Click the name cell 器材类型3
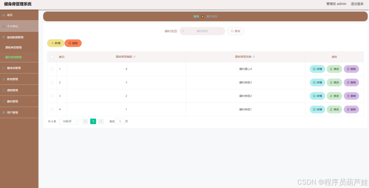The height and width of the screenshot is (188, 369). click(245, 82)
